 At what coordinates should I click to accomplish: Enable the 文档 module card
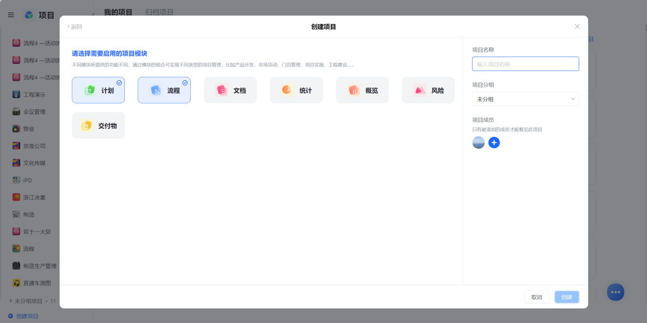(x=230, y=90)
